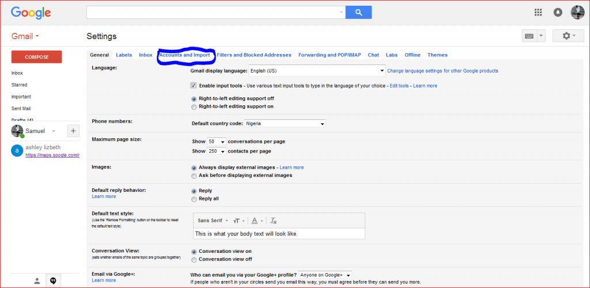Click Samuel's hangouts avatar

click(x=17, y=131)
